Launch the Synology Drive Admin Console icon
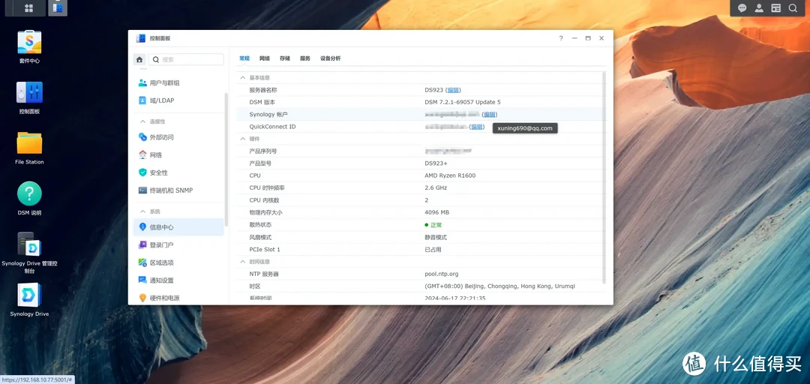 click(29, 245)
